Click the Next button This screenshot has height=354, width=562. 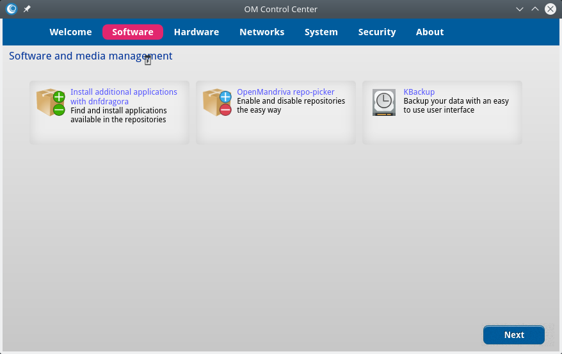point(514,335)
